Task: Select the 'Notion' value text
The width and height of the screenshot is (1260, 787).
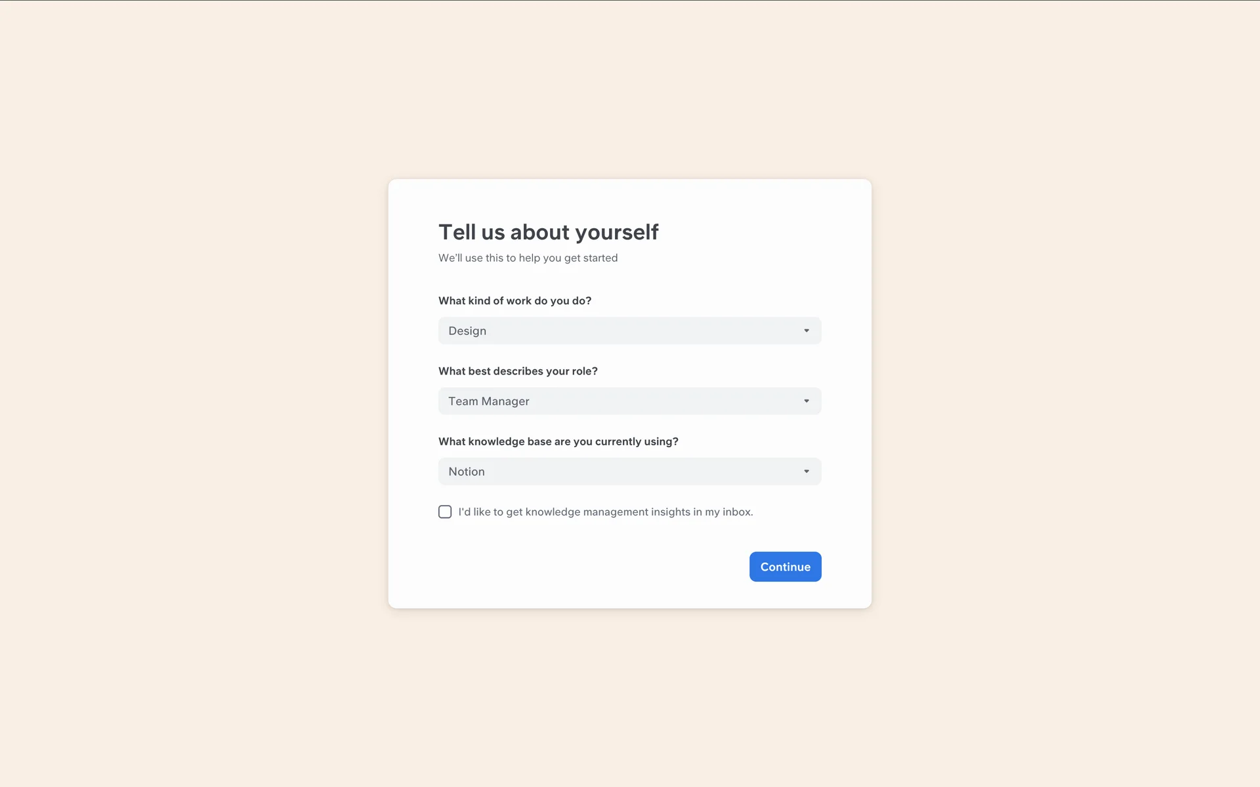Action: 467,472
